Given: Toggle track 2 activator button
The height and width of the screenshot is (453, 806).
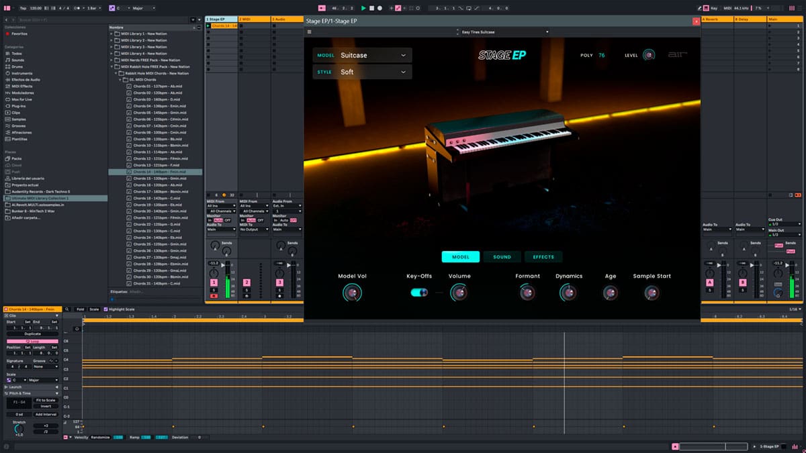Looking at the screenshot, I should click(x=247, y=283).
